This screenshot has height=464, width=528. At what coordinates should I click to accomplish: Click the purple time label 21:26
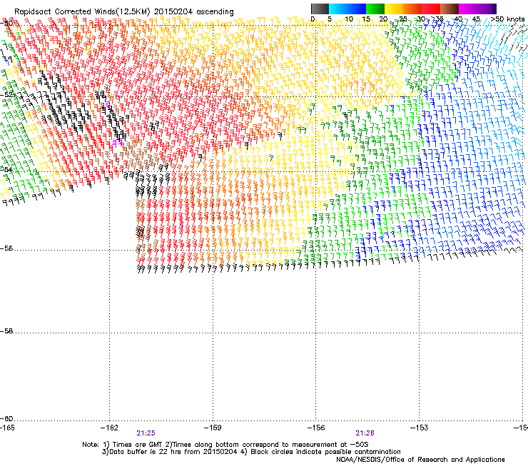[365, 433]
